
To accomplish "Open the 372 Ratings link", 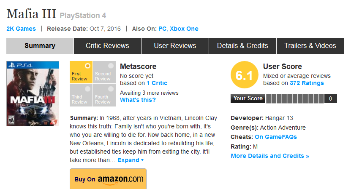I will [307, 83].
